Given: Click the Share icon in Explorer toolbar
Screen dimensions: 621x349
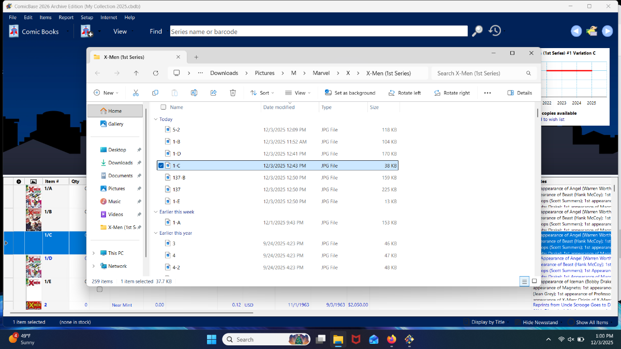Looking at the screenshot, I should [x=213, y=93].
